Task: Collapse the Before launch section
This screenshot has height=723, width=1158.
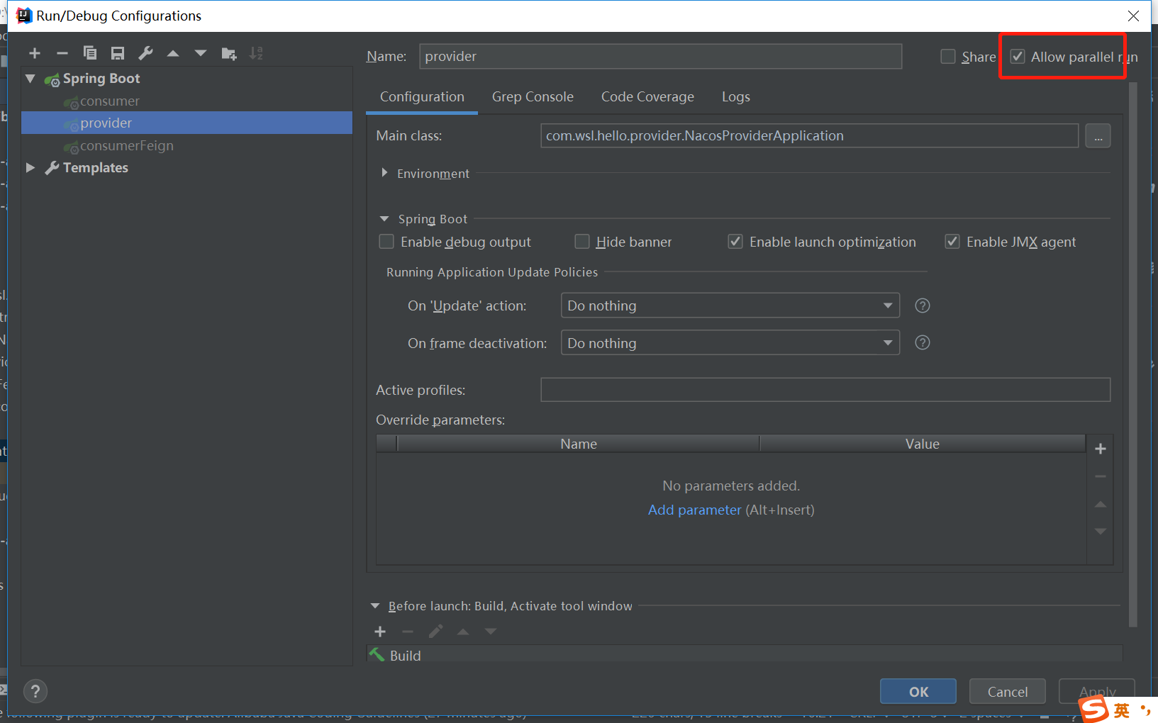Action: 375,606
